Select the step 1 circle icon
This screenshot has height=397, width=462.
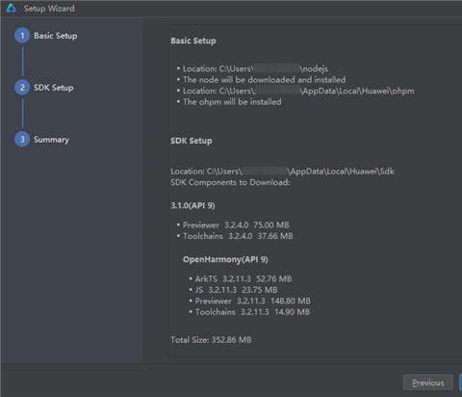click(x=22, y=36)
